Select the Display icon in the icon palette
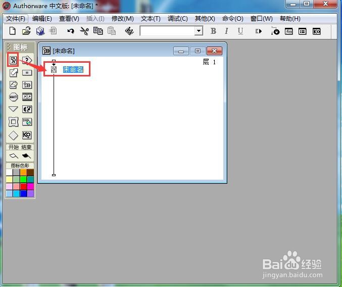Viewport: 342px width, 287px height. [13, 60]
